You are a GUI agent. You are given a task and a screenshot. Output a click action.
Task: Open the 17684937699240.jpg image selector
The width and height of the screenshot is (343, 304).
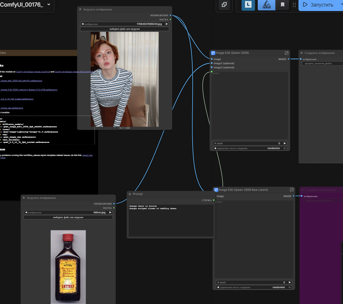click(125, 24)
